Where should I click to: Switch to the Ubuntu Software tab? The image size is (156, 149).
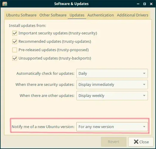[21, 15]
